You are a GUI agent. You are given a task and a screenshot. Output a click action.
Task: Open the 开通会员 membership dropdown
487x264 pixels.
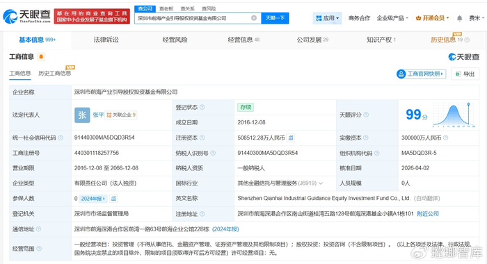(432, 18)
